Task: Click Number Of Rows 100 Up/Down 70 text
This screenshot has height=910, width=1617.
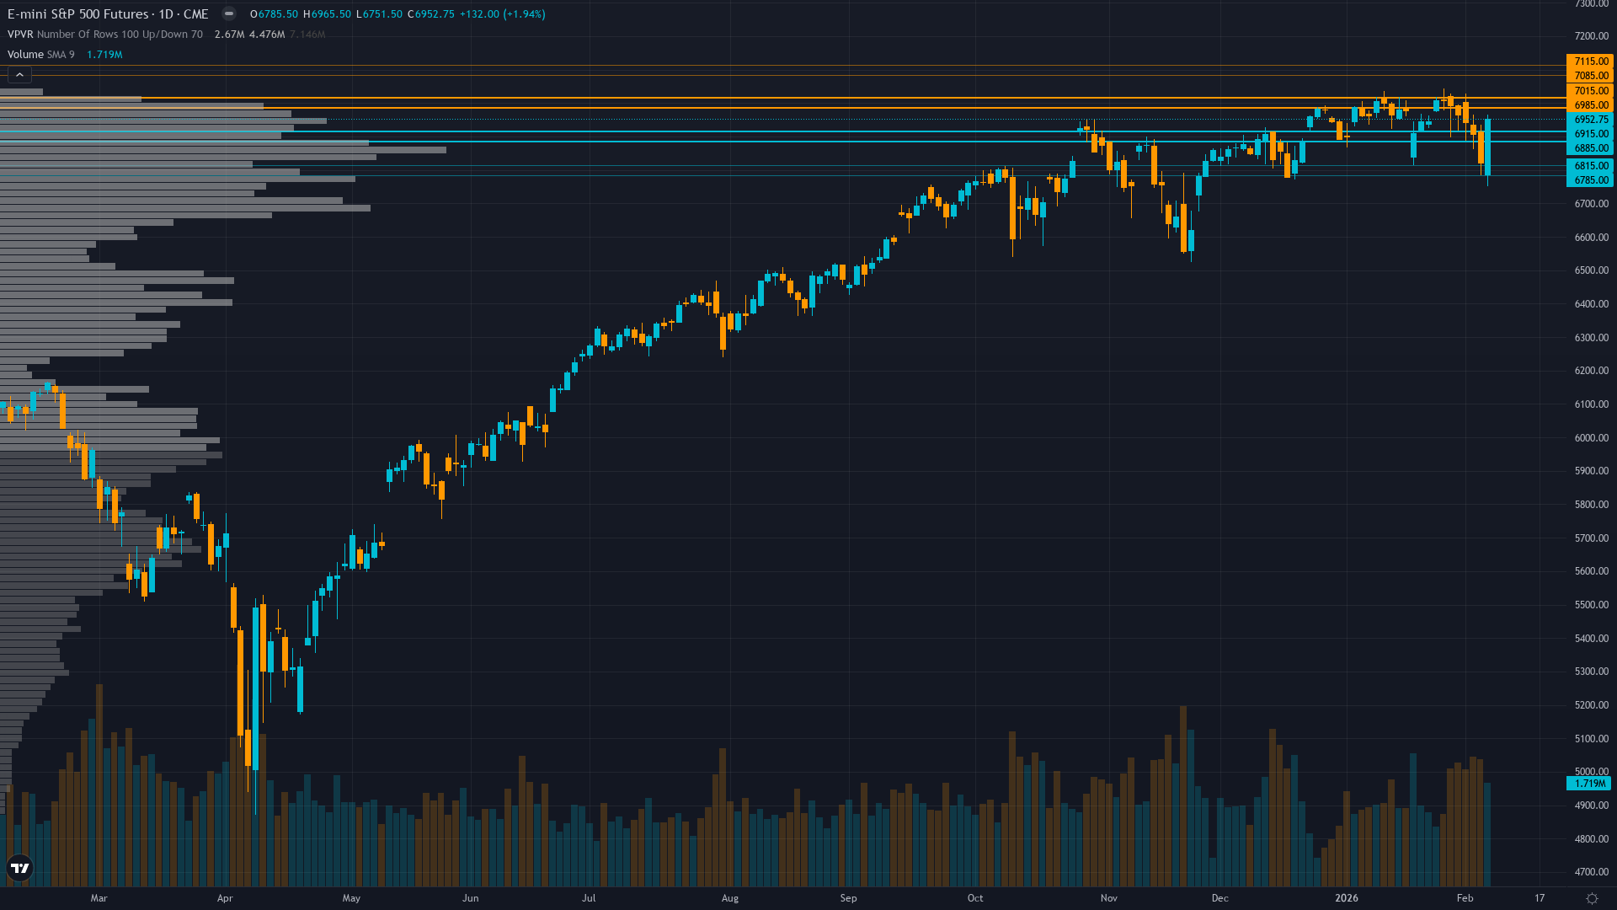Action: click(120, 35)
